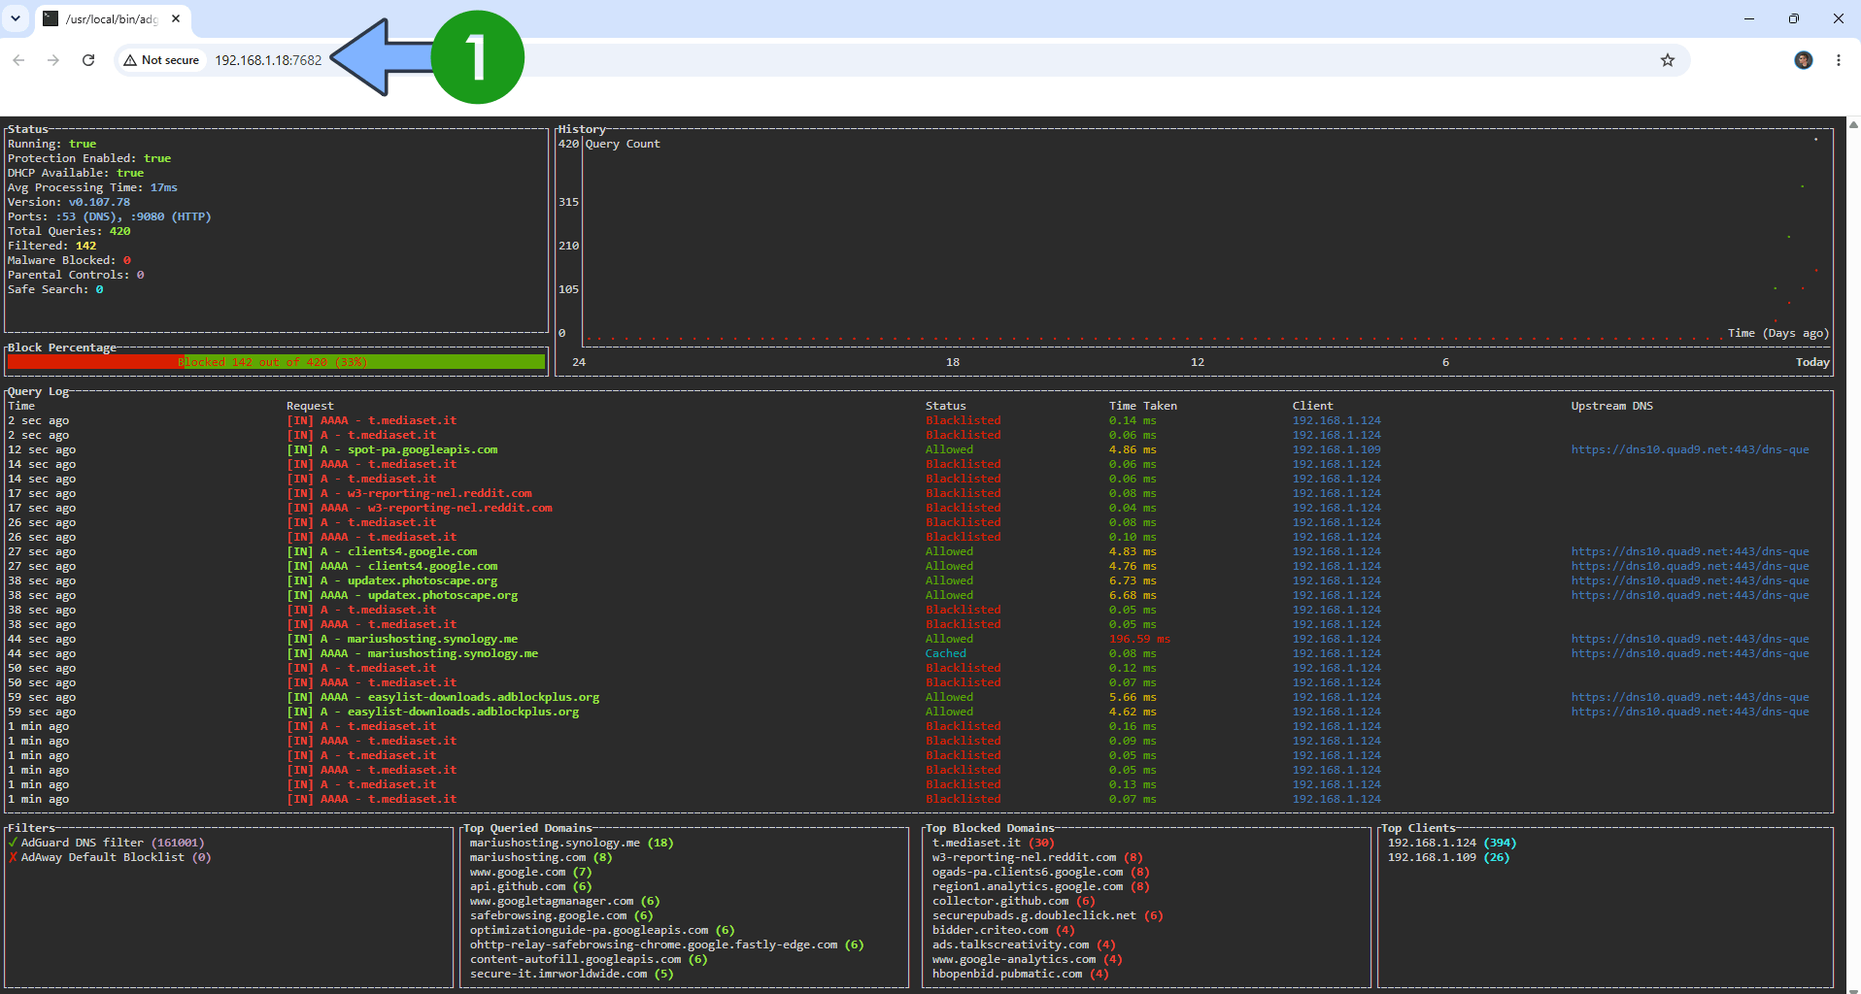Click www.google.com in Top Queried Domains
The width and height of the screenshot is (1861, 994).
point(530,872)
